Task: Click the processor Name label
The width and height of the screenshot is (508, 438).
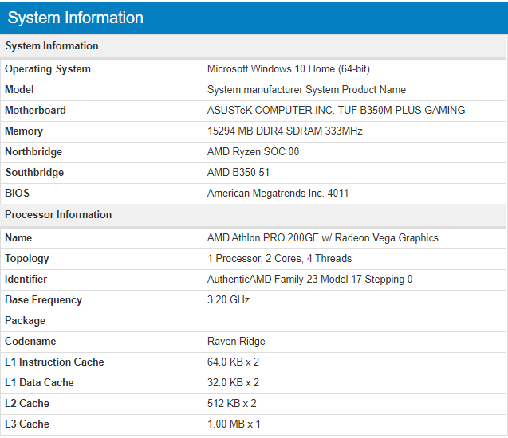Action: [18, 238]
